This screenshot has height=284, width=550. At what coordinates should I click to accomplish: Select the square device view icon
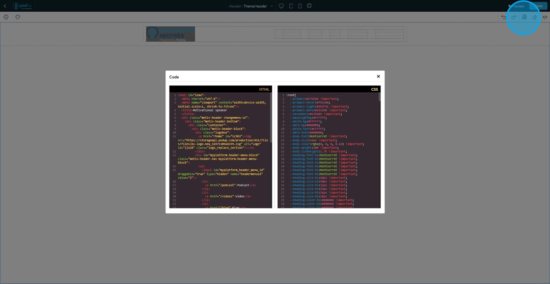(309, 5)
